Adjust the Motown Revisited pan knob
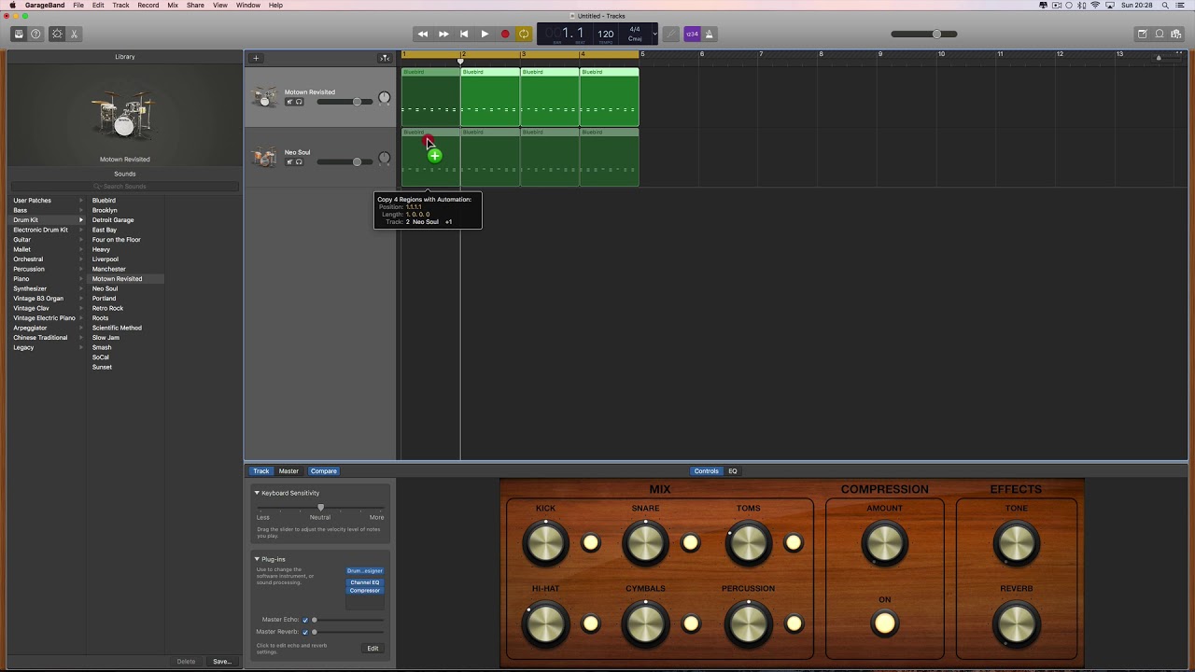Viewport: 1195px width, 672px height. tap(384, 98)
